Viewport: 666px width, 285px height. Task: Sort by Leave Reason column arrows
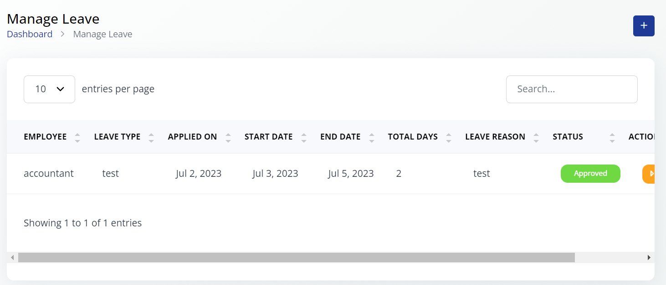tap(536, 137)
